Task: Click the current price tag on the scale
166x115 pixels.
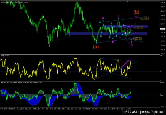Action: coord(163,29)
